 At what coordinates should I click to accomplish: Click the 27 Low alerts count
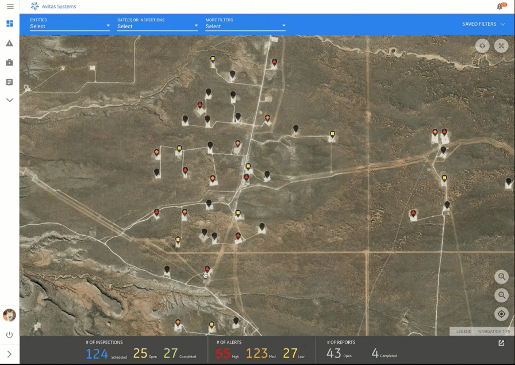[x=294, y=354]
